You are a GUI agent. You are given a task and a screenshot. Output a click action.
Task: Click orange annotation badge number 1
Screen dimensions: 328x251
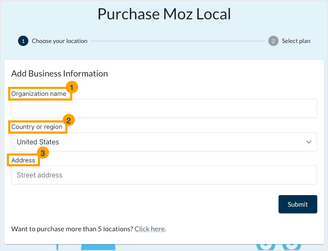point(72,87)
